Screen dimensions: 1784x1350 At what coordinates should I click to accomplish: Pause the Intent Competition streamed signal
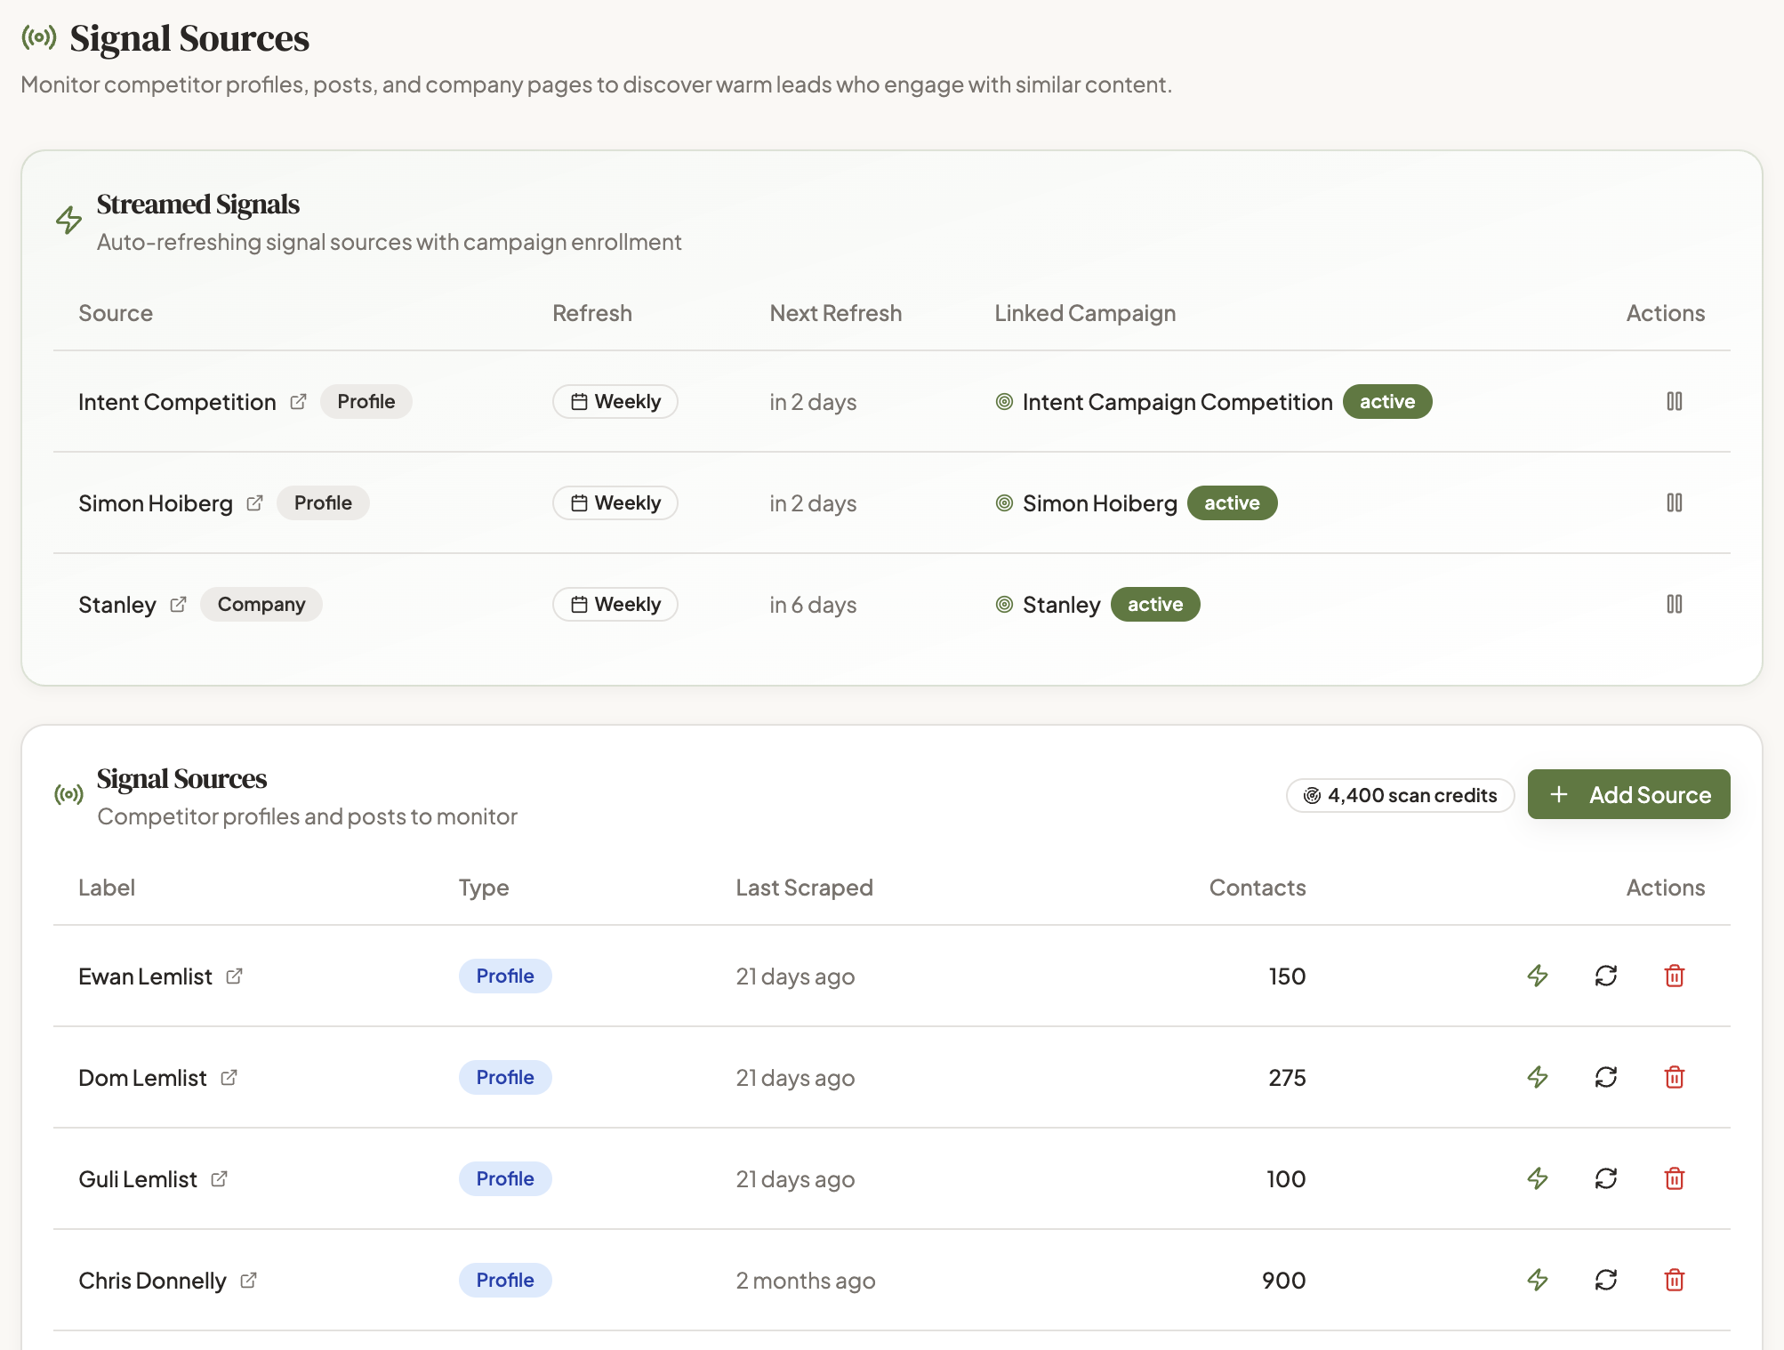pos(1675,401)
